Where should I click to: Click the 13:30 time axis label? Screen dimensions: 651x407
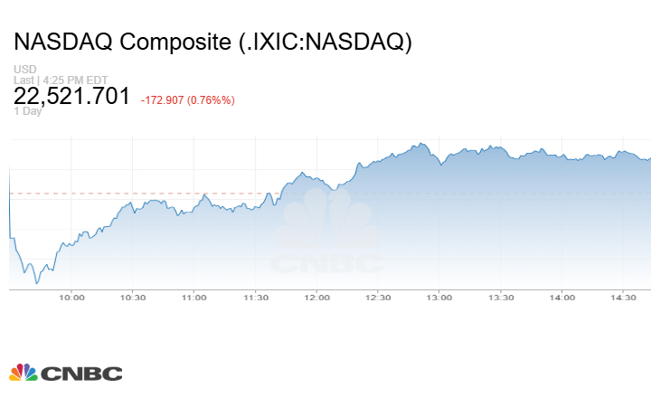501,298
